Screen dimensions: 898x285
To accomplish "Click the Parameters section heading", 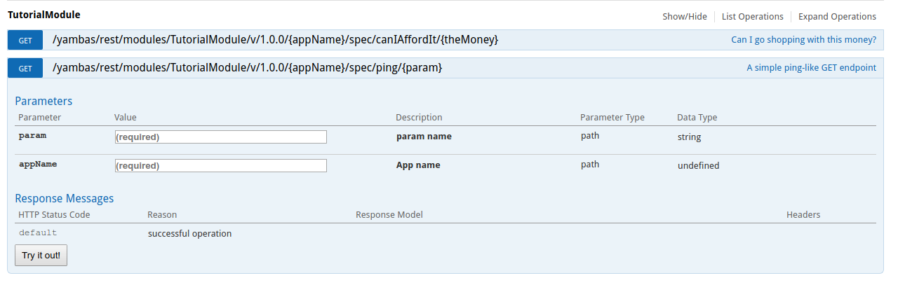I will 43,101.
